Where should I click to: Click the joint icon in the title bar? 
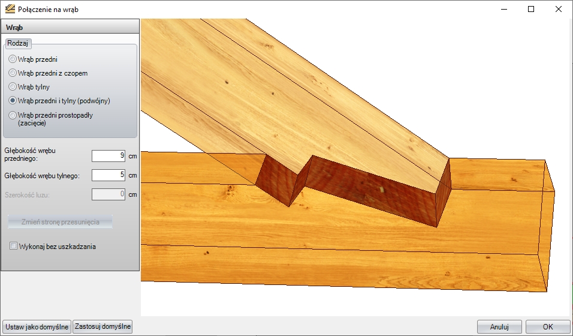click(10, 10)
